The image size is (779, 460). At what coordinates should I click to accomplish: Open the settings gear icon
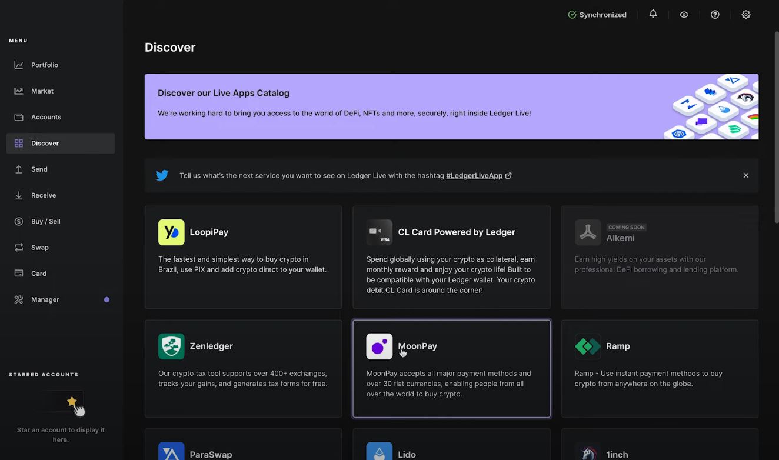[746, 15]
